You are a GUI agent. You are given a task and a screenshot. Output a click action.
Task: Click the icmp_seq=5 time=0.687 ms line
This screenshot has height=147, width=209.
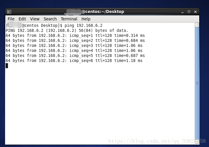click(75, 55)
